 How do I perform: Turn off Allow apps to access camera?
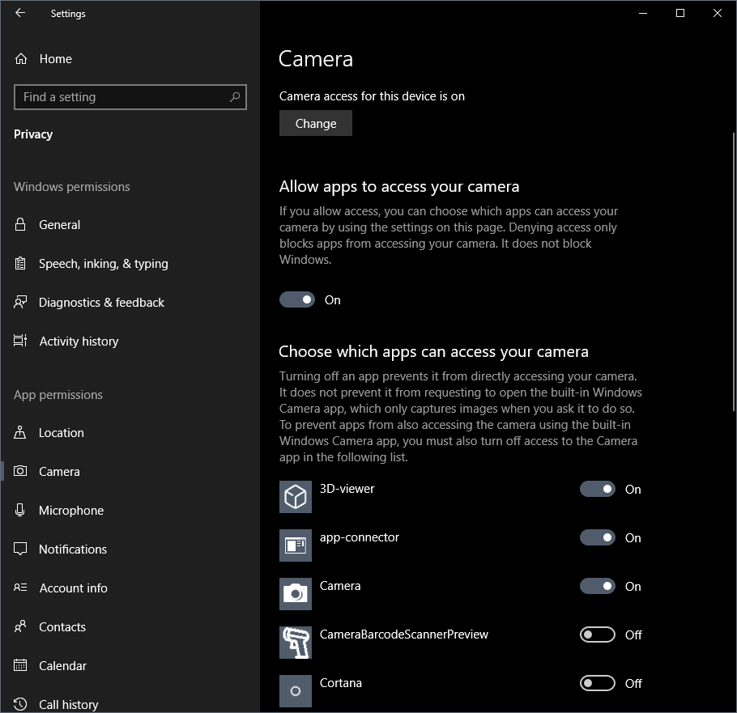tap(297, 299)
